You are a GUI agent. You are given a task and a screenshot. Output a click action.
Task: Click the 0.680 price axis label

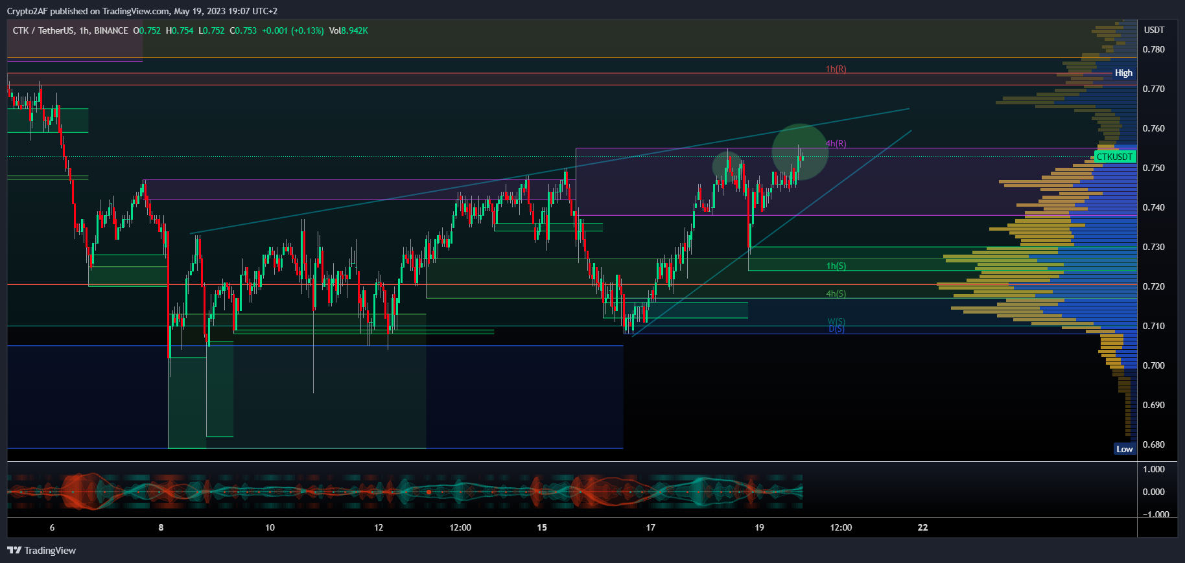pos(1153,444)
